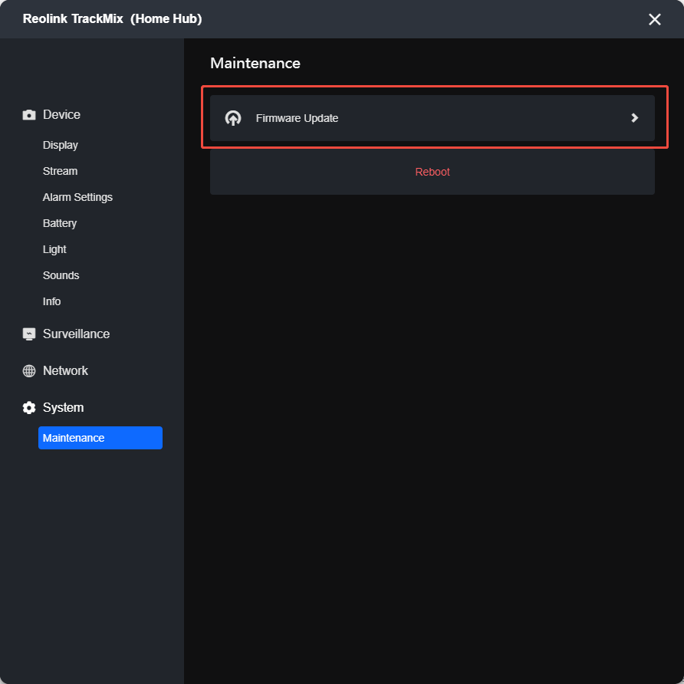Expand the Network section
The width and height of the screenshot is (684, 684).
click(x=65, y=371)
